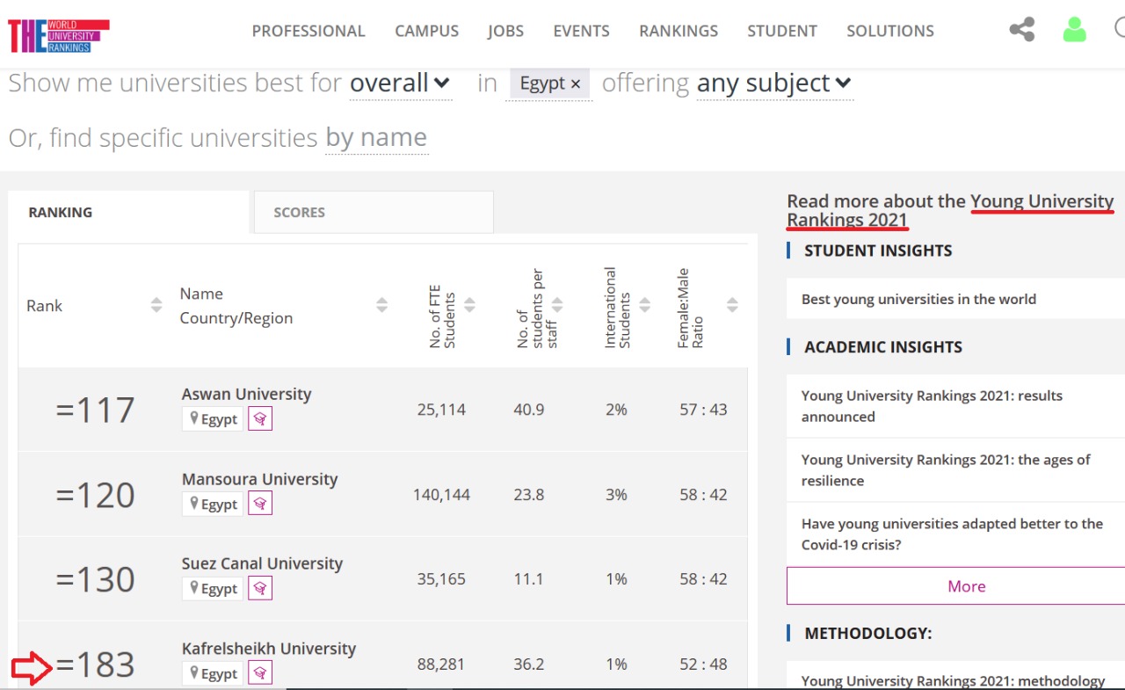Click the THE World University Rankings logo
Image resolution: width=1125 pixels, height=690 pixels.
coord(59,35)
